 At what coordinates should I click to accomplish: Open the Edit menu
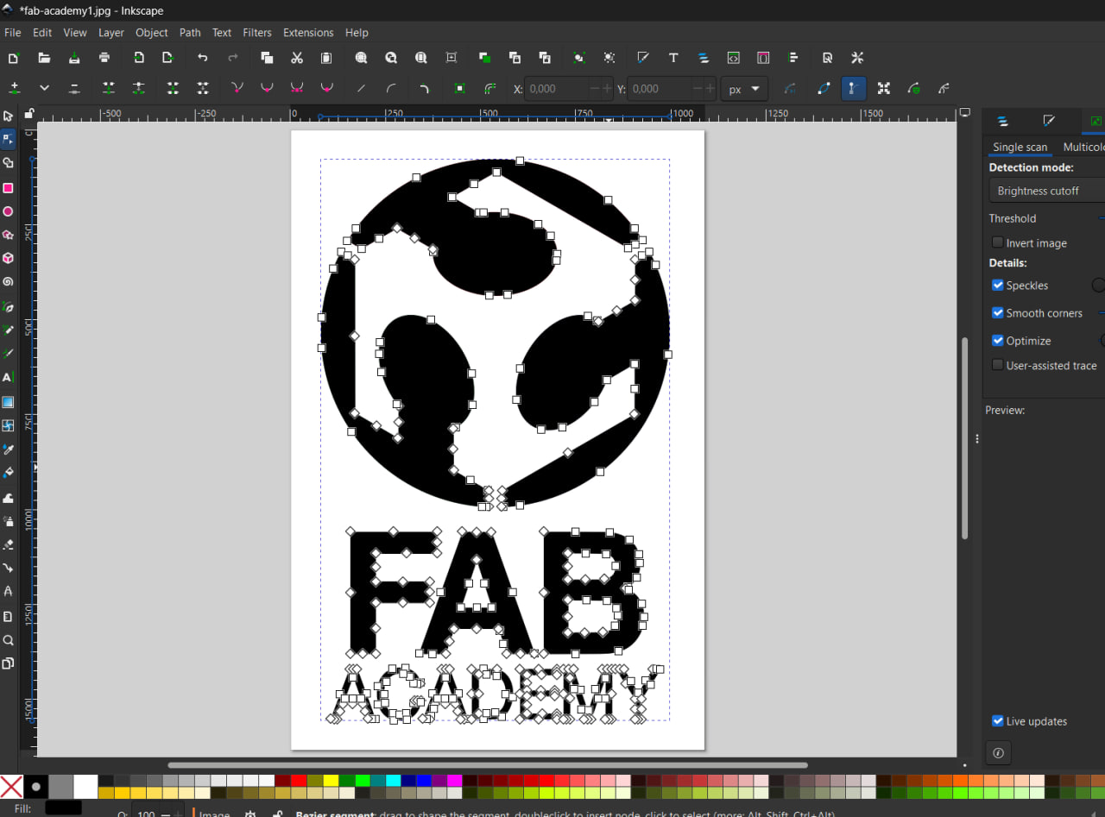coord(42,33)
